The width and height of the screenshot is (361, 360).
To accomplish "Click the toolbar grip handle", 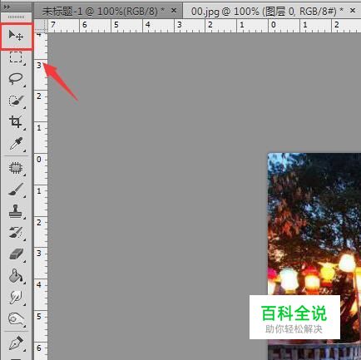I will 16,17.
